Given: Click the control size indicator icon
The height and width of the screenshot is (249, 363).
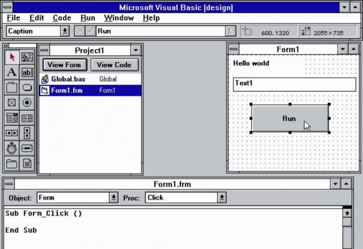Looking at the screenshot, I should coord(306,31).
